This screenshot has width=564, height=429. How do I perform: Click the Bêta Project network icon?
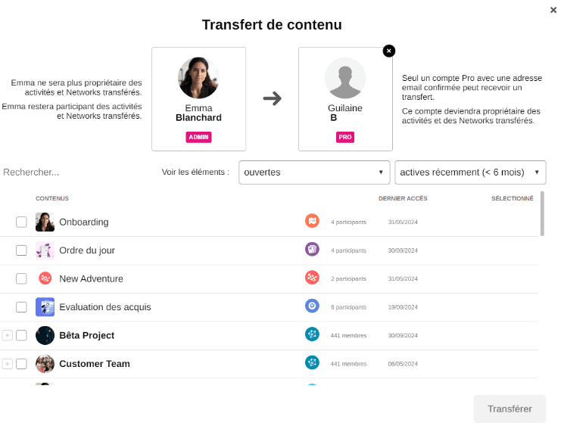pos(312,334)
